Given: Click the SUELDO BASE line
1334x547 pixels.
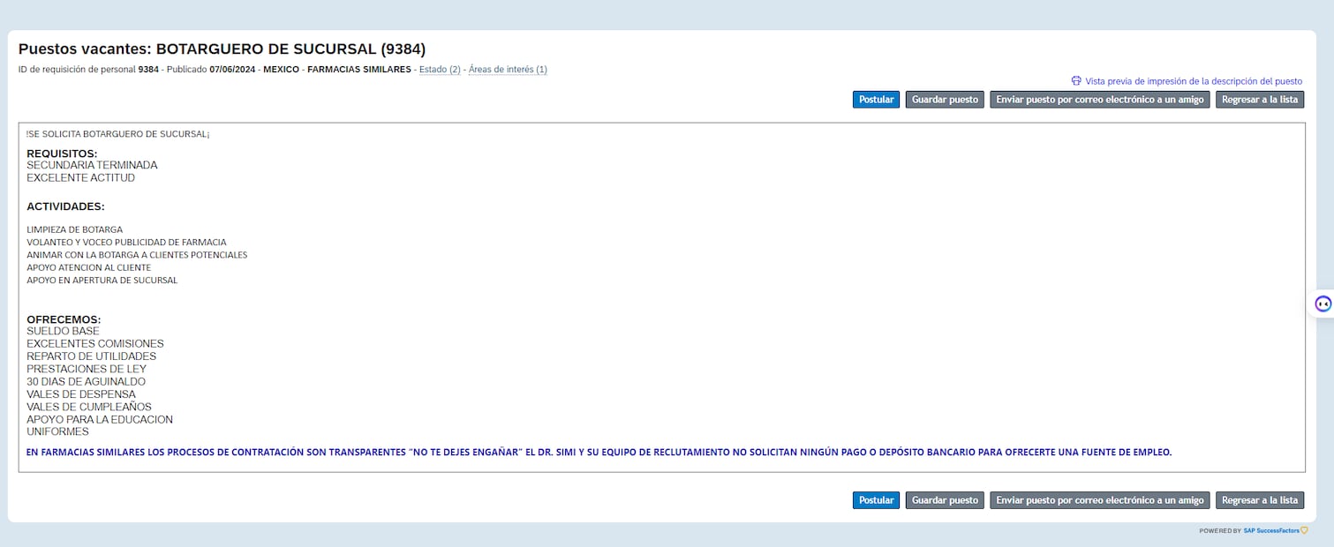Looking at the screenshot, I should point(63,331).
